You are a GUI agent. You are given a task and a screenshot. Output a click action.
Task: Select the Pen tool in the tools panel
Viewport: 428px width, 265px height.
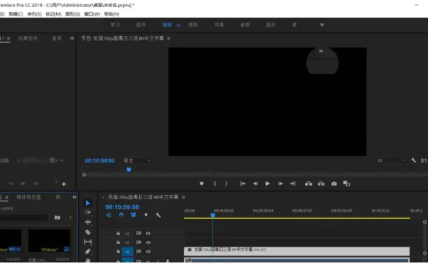88,251
